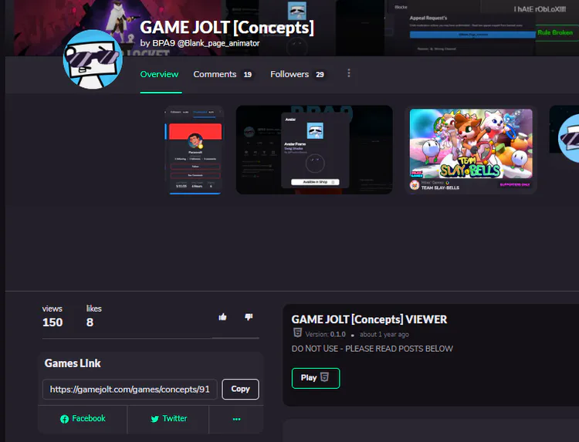Click the version 0.1.0 text
579x442 pixels.
tap(325, 334)
